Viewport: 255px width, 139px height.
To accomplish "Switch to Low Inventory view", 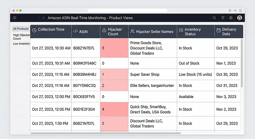I will (21, 44).
